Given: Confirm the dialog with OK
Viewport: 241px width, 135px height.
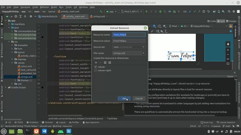Looking at the screenshot, I should 124,99.
